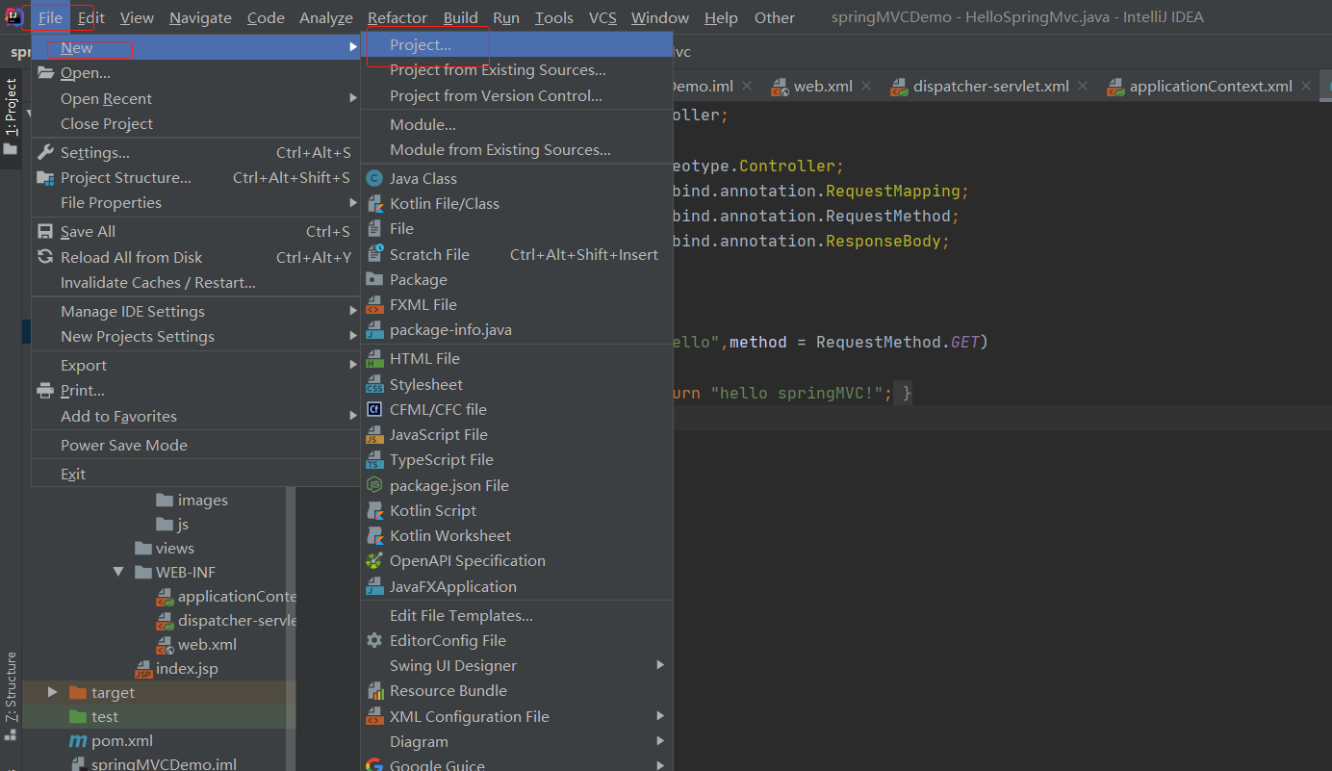The height and width of the screenshot is (771, 1332).
Task: Click the CFML/CFC file icon
Action: coord(374,409)
